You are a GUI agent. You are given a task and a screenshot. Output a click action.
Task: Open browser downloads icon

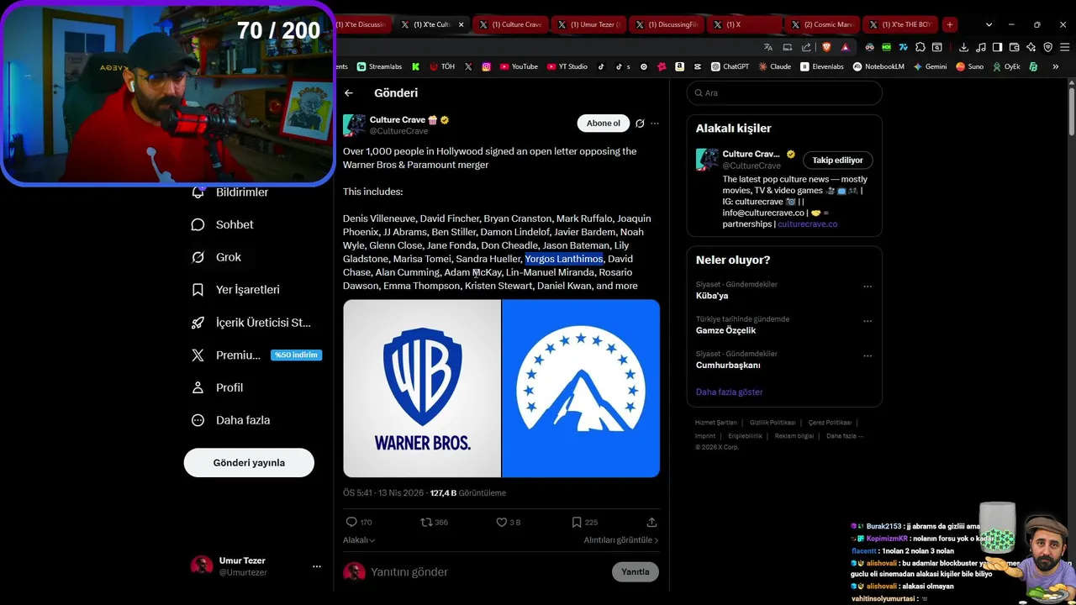coord(963,47)
